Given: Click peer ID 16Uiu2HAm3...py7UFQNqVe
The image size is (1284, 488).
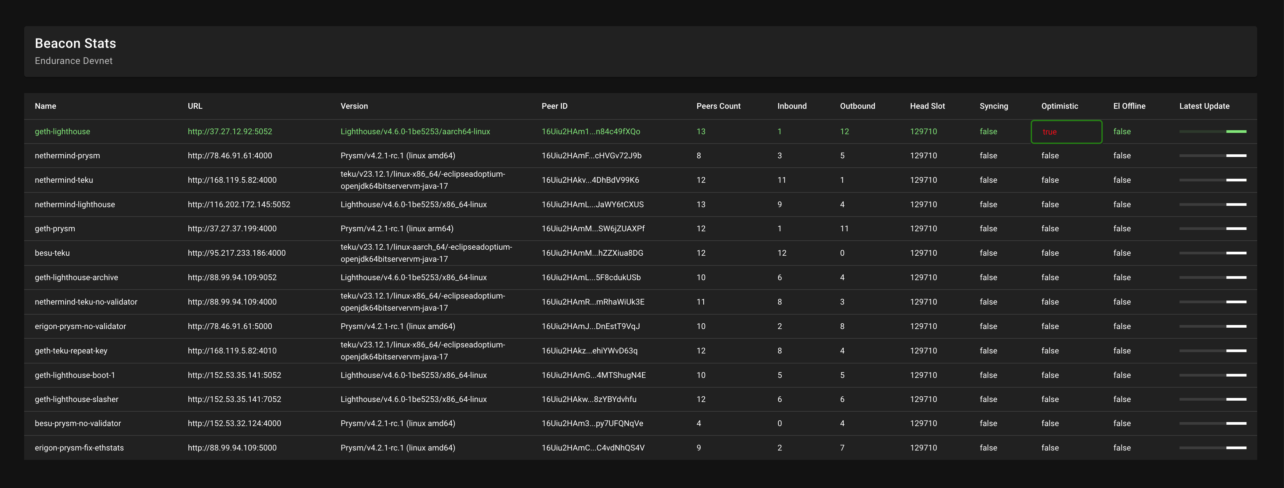Looking at the screenshot, I should (593, 423).
